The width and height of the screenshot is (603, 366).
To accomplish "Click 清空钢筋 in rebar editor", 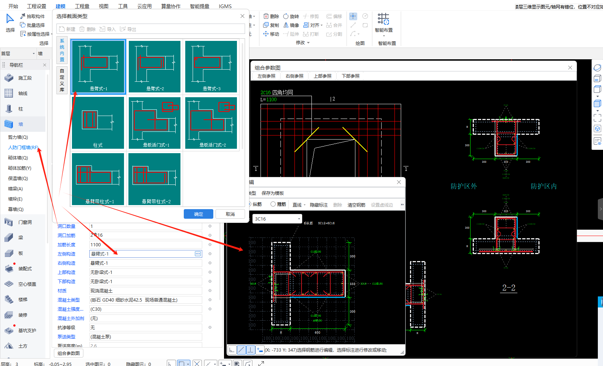I will click(356, 205).
